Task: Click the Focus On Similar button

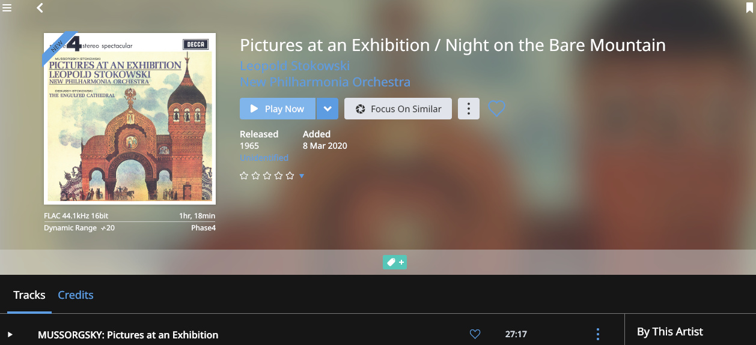Action: pyautogui.click(x=398, y=109)
